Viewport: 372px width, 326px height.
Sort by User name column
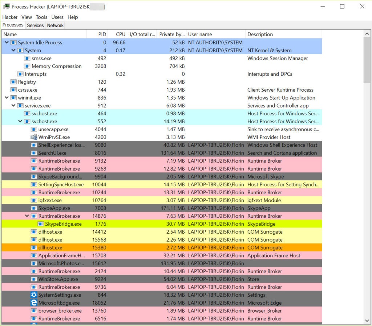click(216, 34)
